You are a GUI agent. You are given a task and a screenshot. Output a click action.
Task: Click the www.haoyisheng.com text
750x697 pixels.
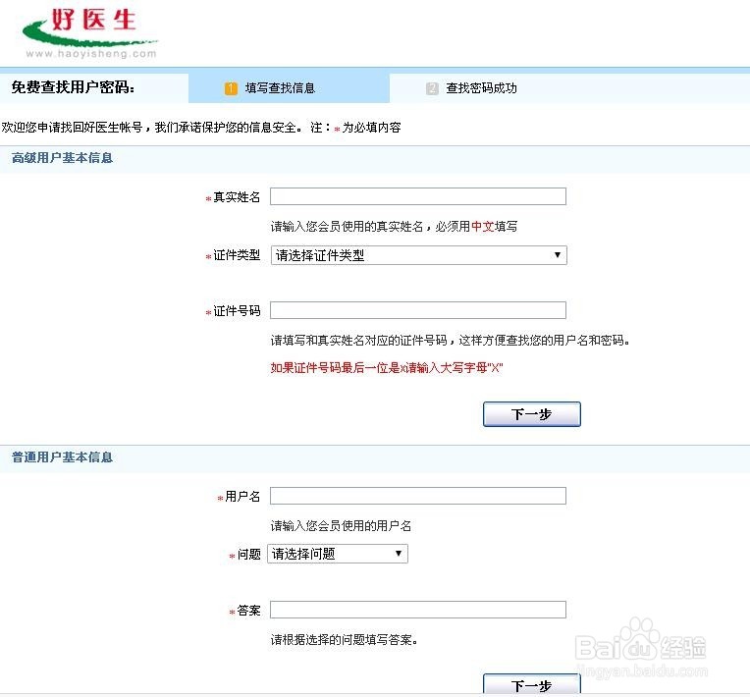point(91,54)
